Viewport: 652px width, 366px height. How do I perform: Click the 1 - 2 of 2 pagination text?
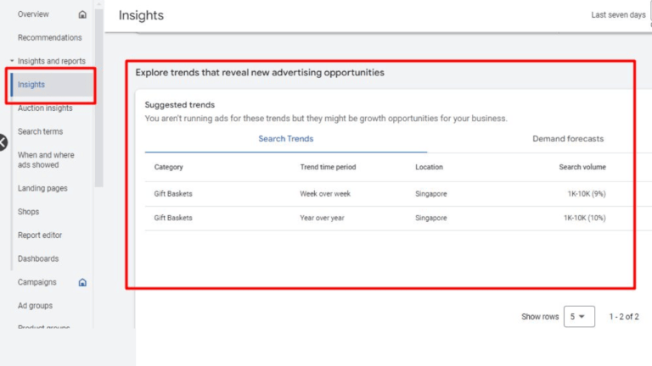point(624,317)
